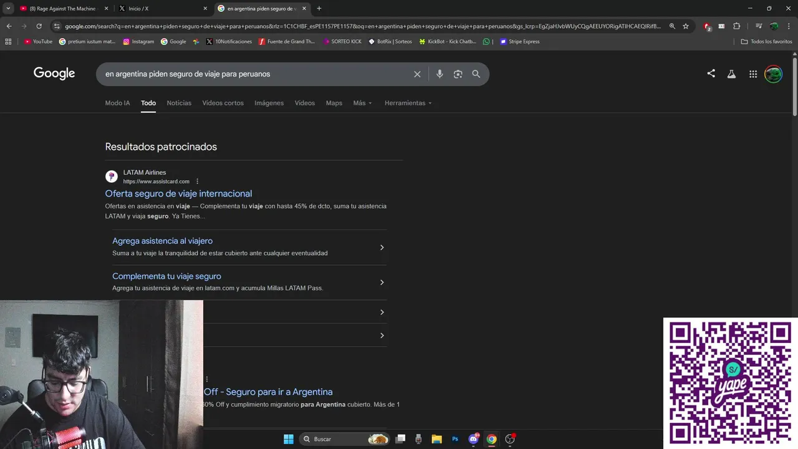Switch to the Inicio / X tab
798x449 pixels.
(x=163, y=8)
